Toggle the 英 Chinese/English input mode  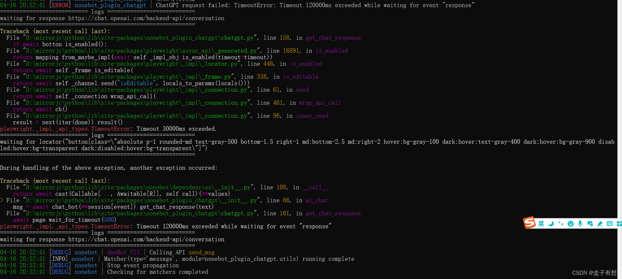(x=541, y=224)
